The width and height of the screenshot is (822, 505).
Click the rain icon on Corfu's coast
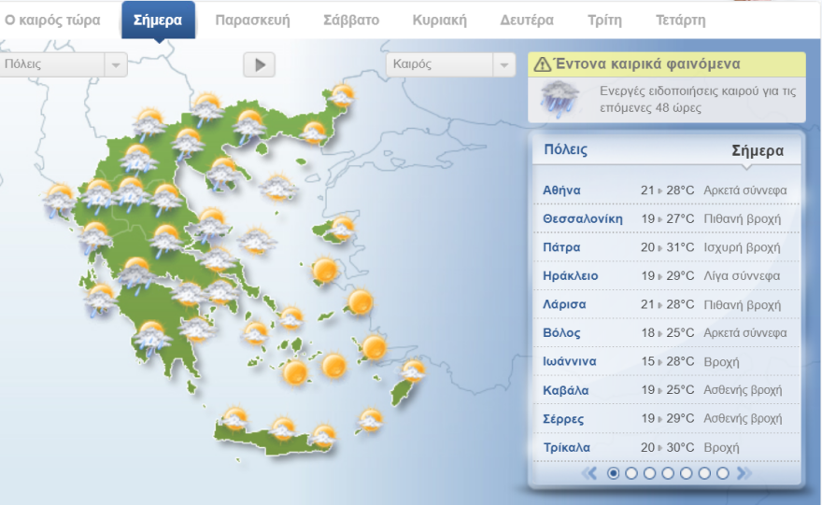tap(59, 198)
